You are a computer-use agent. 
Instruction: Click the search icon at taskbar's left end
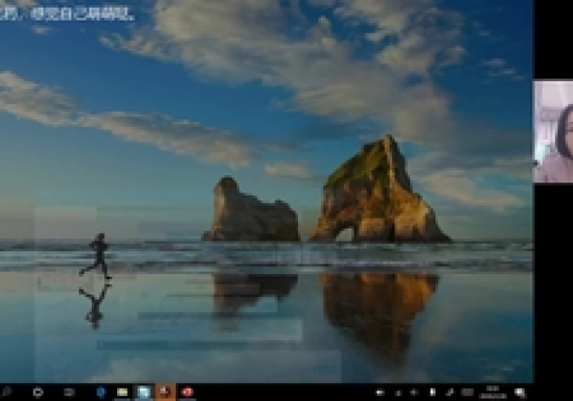point(7,393)
